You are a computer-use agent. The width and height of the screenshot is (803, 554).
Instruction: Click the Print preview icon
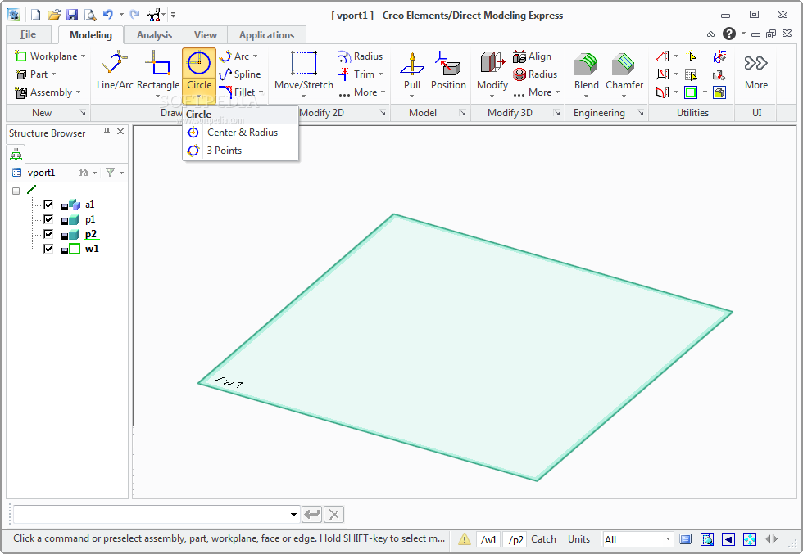[90, 15]
